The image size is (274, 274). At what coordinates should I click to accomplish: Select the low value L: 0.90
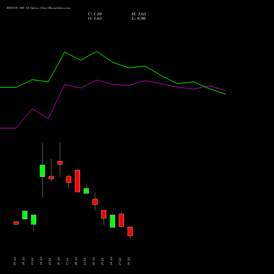[x=139, y=19]
